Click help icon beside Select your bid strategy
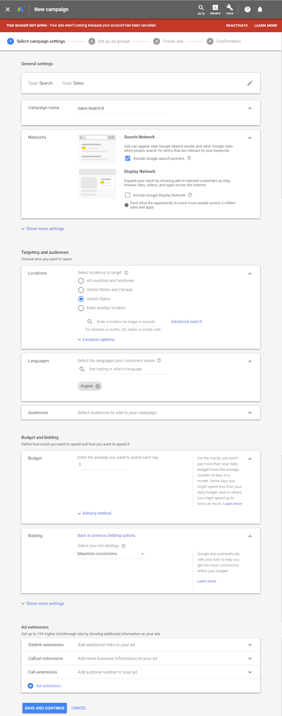The height and width of the screenshot is (716, 282). coord(123,546)
